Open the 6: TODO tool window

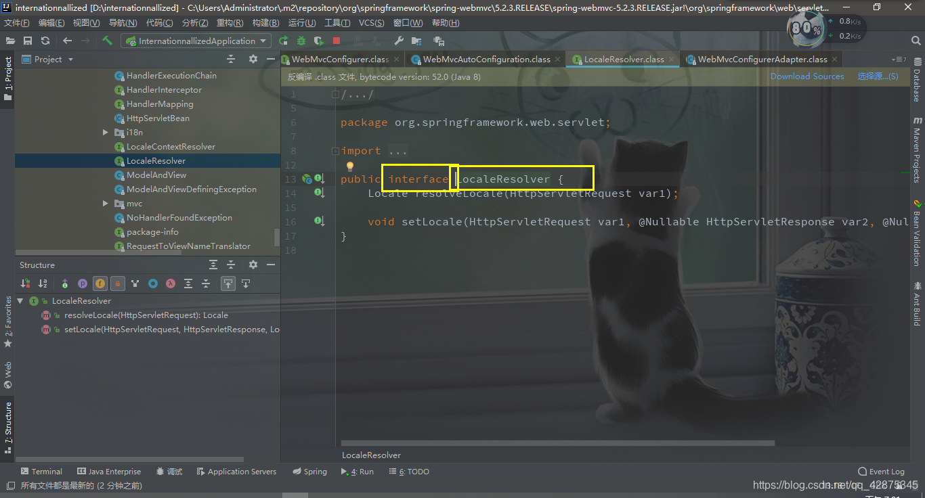pyautogui.click(x=409, y=472)
